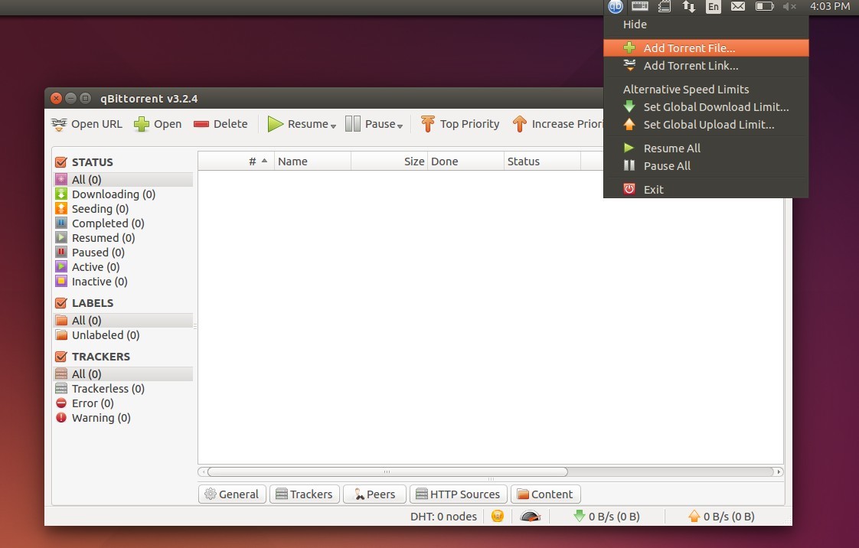Filter by Active (0) status
This screenshot has width=859, height=548.
(123, 266)
